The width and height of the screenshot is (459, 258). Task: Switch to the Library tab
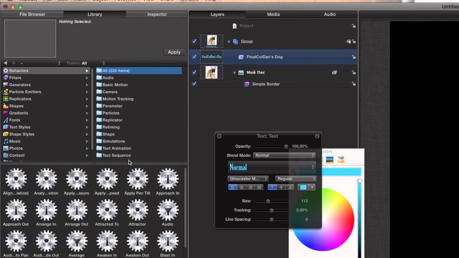point(95,14)
